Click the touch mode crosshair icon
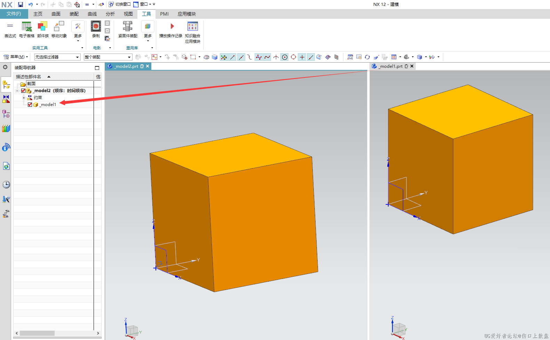This screenshot has width=550, height=340. coord(77,5)
